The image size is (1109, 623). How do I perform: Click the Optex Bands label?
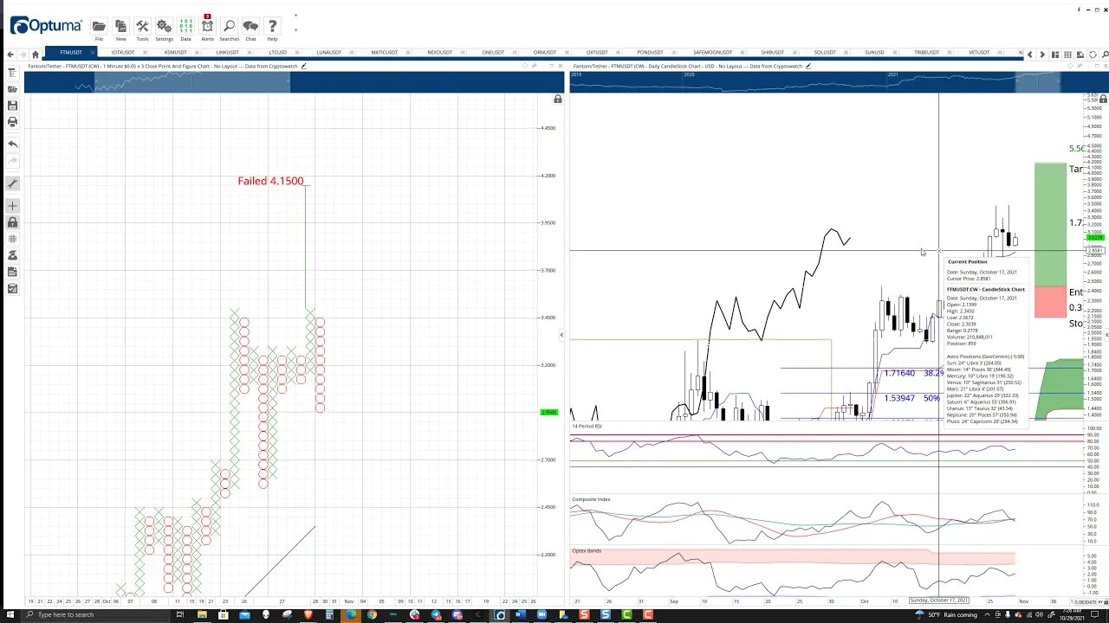tap(587, 551)
